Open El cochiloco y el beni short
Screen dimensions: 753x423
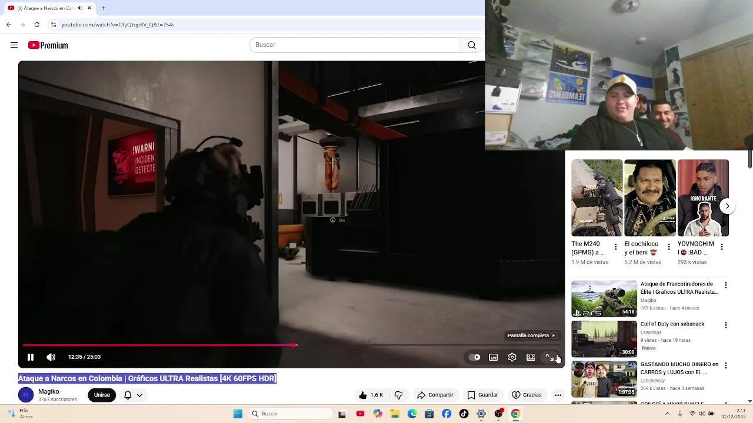tap(650, 198)
